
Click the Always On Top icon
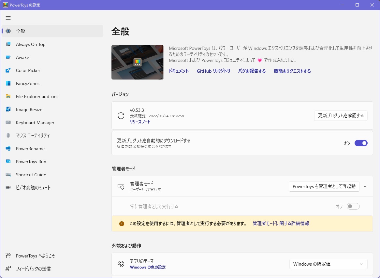point(8,44)
